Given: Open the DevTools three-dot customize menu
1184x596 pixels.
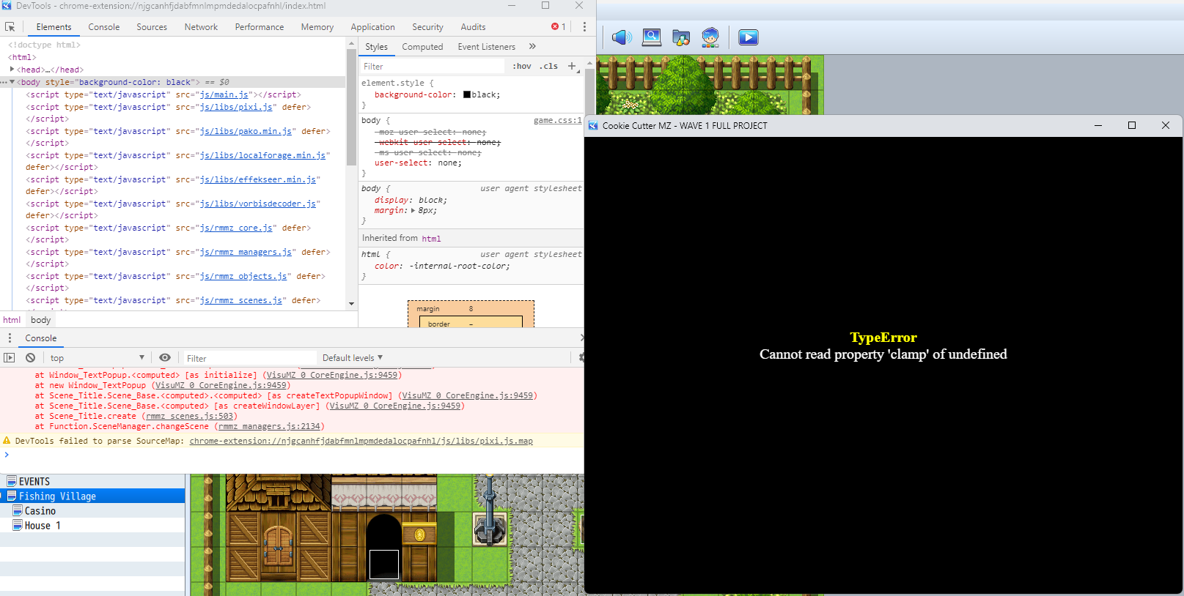Looking at the screenshot, I should pos(584,27).
